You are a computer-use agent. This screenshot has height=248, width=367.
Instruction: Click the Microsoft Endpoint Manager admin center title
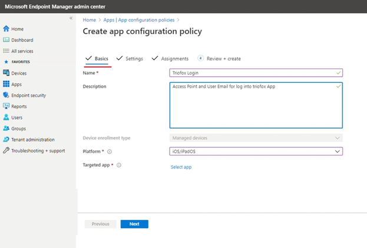click(x=55, y=6)
